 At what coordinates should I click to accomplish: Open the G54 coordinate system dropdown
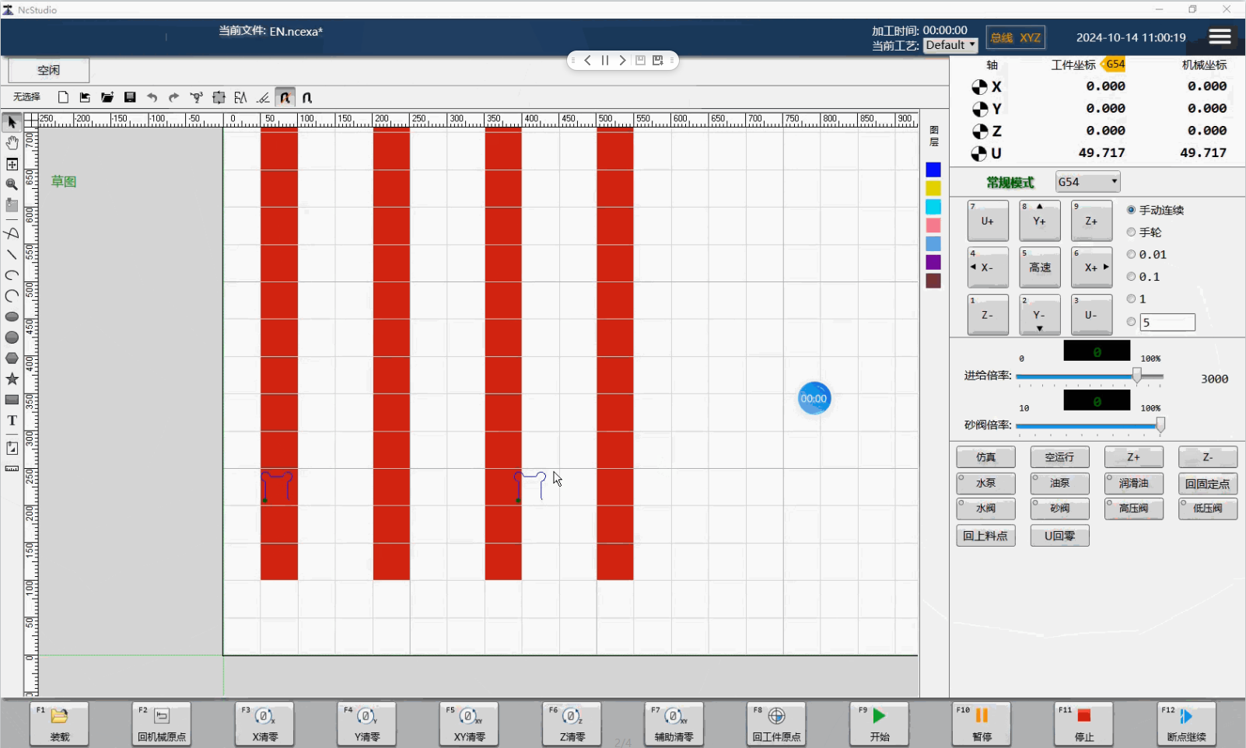coord(1087,182)
